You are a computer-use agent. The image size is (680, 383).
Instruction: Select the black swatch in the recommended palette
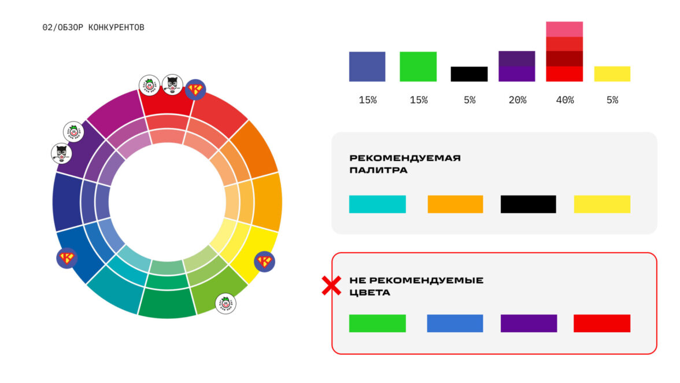point(528,204)
